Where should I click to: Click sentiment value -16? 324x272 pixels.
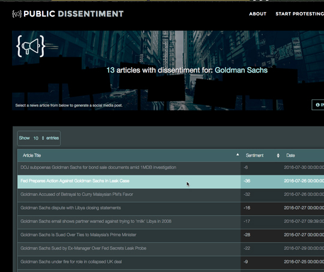coord(247,208)
